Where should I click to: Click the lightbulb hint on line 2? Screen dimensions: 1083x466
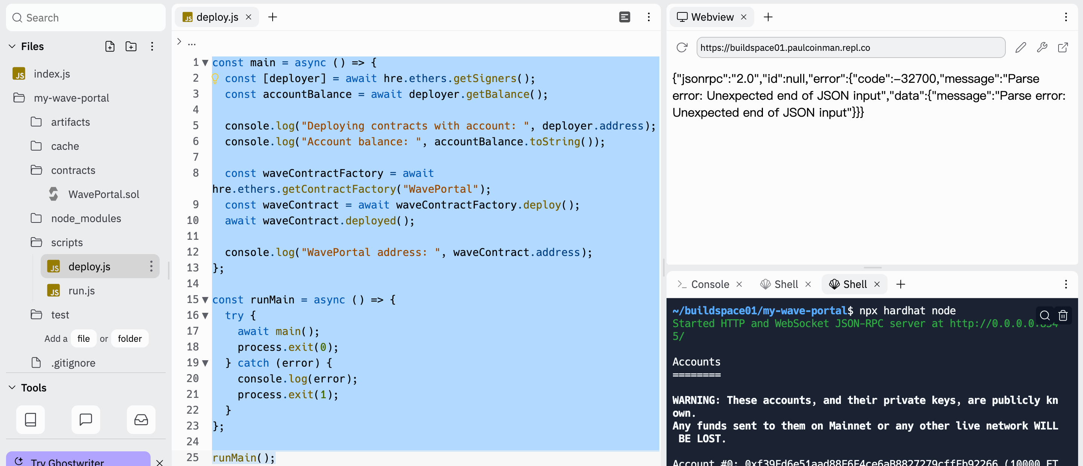[215, 78]
